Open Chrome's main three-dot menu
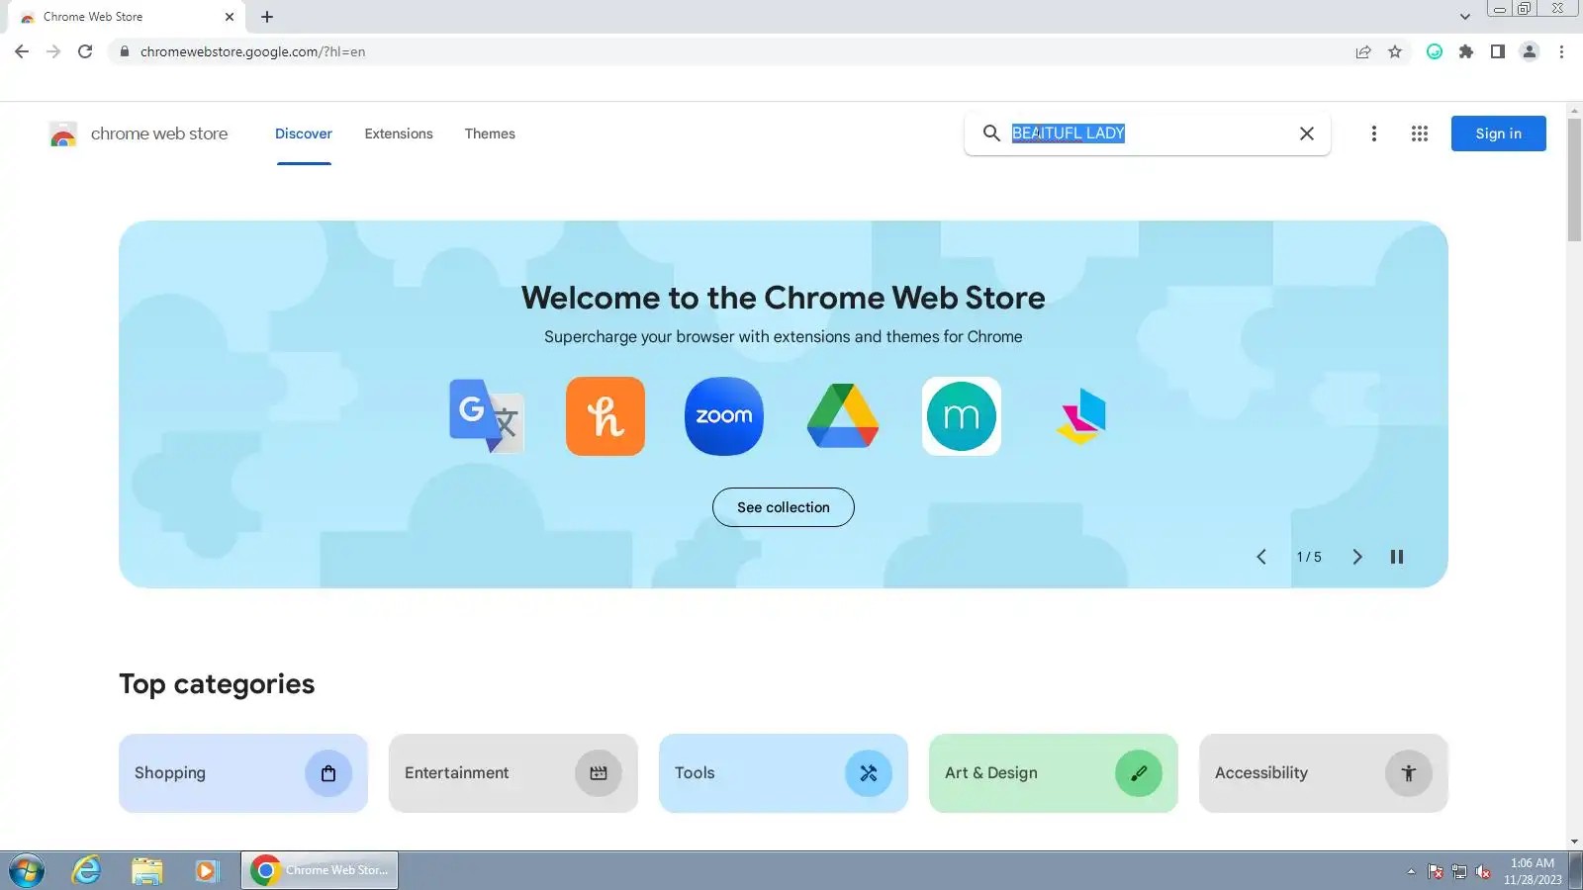This screenshot has width=1583, height=890. pos(1562,51)
